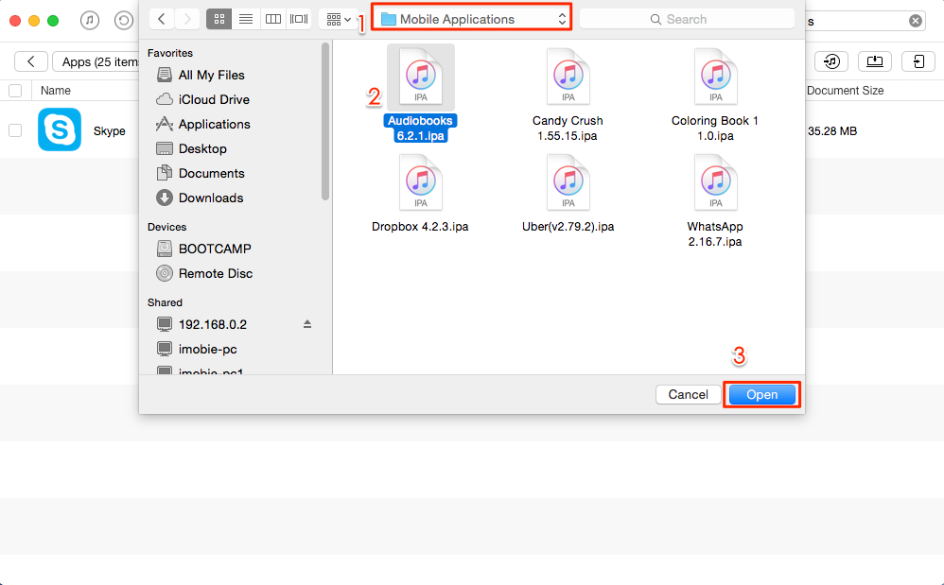Click the Skype app icon
944x585 pixels.
(x=60, y=129)
